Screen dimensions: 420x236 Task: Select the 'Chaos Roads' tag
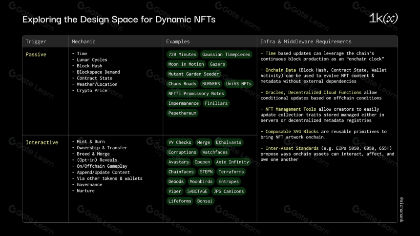click(182, 84)
